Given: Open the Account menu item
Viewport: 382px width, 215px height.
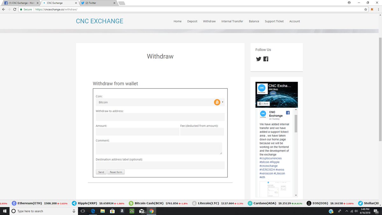Looking at the screenshot, I should point(294,21).
